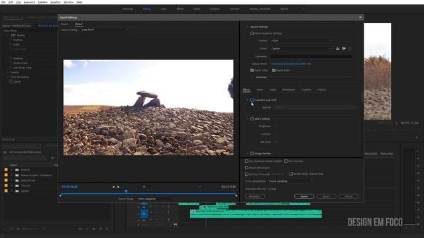Screen dimensions: 424x238
Task: Open the Audio tab in export settings
Action: (272, 90)
